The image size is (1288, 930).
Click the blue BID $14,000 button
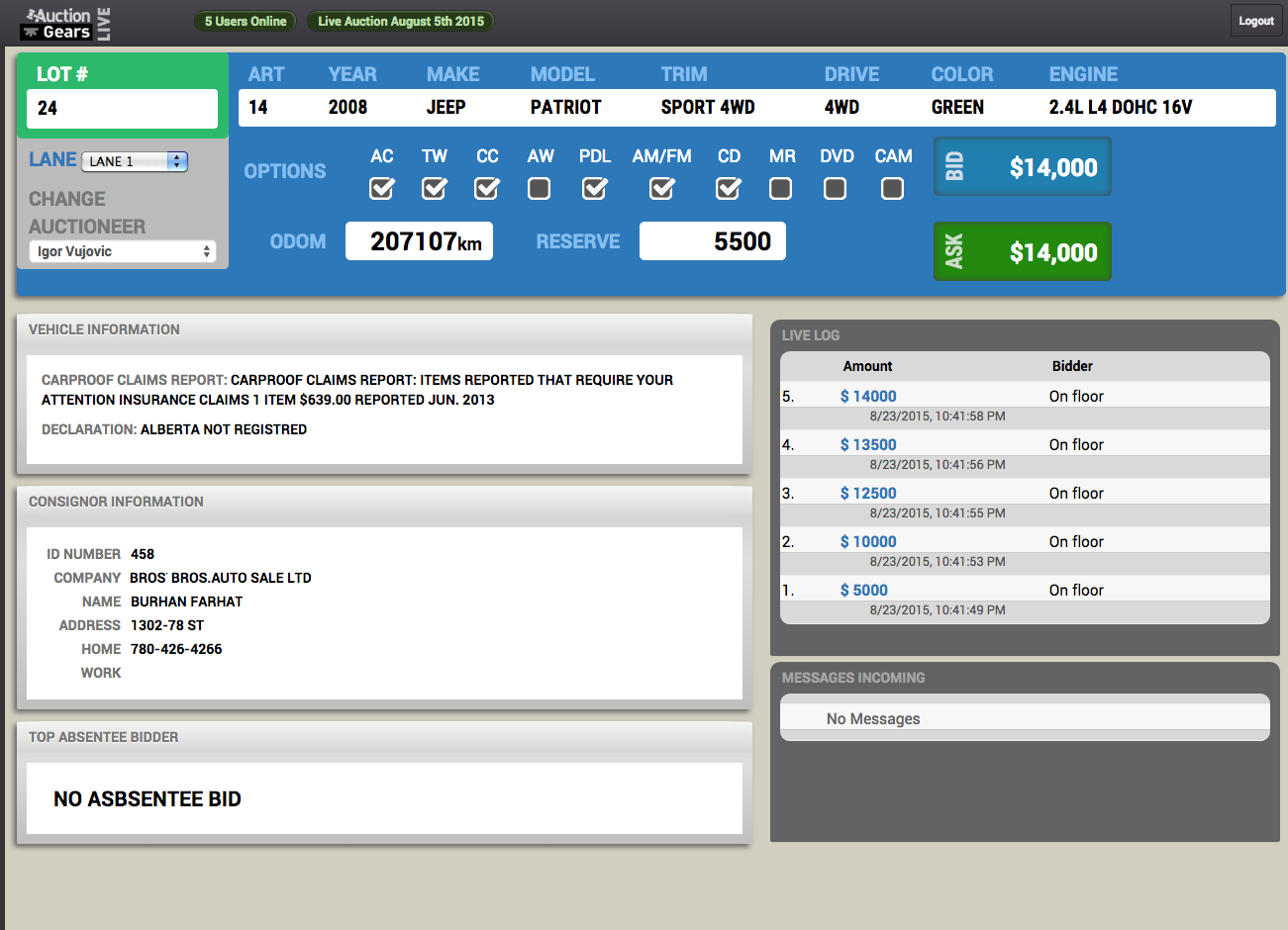pyautogui.click(x=1022, y=166)
